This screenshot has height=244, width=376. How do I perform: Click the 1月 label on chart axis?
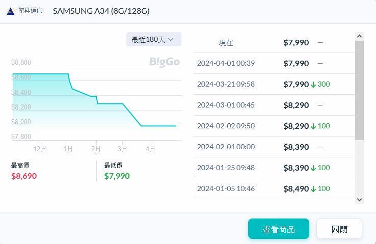(x=68, y=149)
